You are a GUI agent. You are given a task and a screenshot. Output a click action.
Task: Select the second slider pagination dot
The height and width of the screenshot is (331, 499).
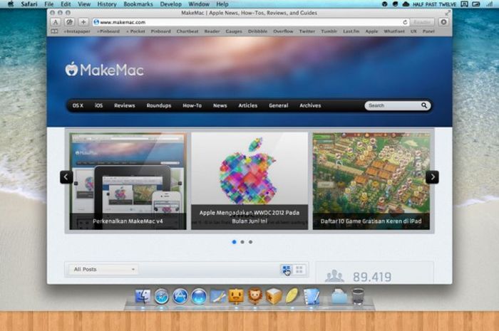click(x=242, y=242)
